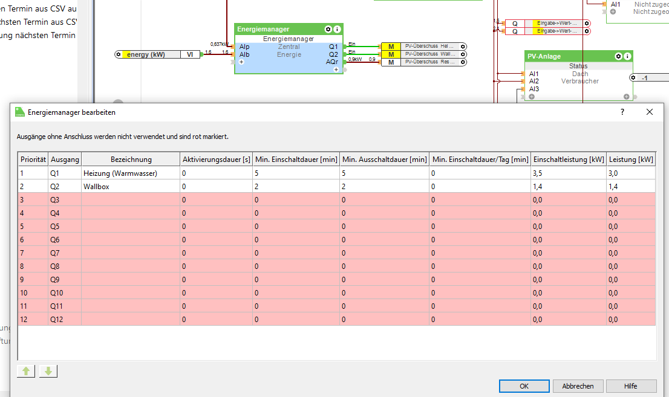Expand PV-Anlage inputs with plus under AI3

click(x=532, y=97)
